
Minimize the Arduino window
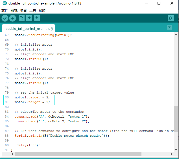point(146,3)
